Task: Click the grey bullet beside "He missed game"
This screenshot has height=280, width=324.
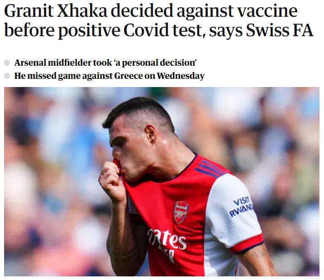Action: click(x=7, y=76)
